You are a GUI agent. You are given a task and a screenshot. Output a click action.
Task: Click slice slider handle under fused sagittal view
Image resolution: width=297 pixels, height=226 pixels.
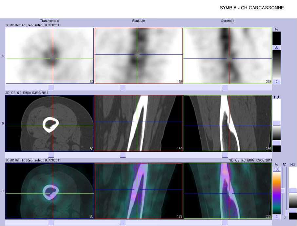[x=123, y=223]
